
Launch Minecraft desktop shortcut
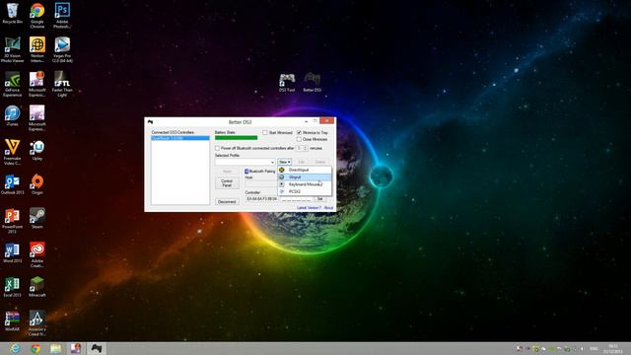[37, 287]
